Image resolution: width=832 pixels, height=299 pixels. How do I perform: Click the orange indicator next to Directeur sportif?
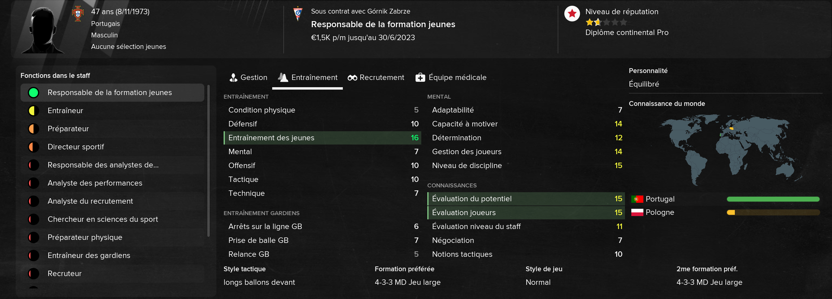point(33,147)
